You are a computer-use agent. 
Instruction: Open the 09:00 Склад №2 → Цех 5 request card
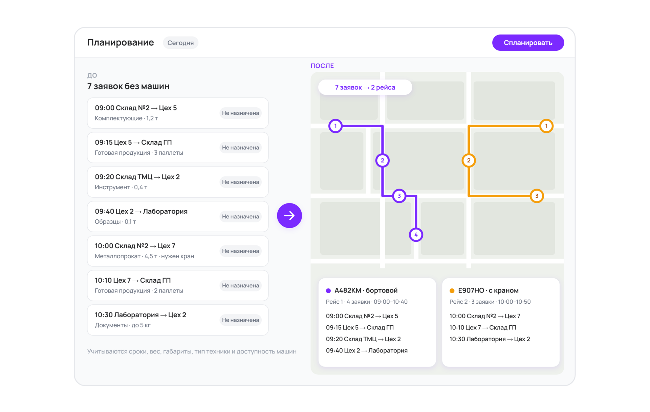pos(178,113)
